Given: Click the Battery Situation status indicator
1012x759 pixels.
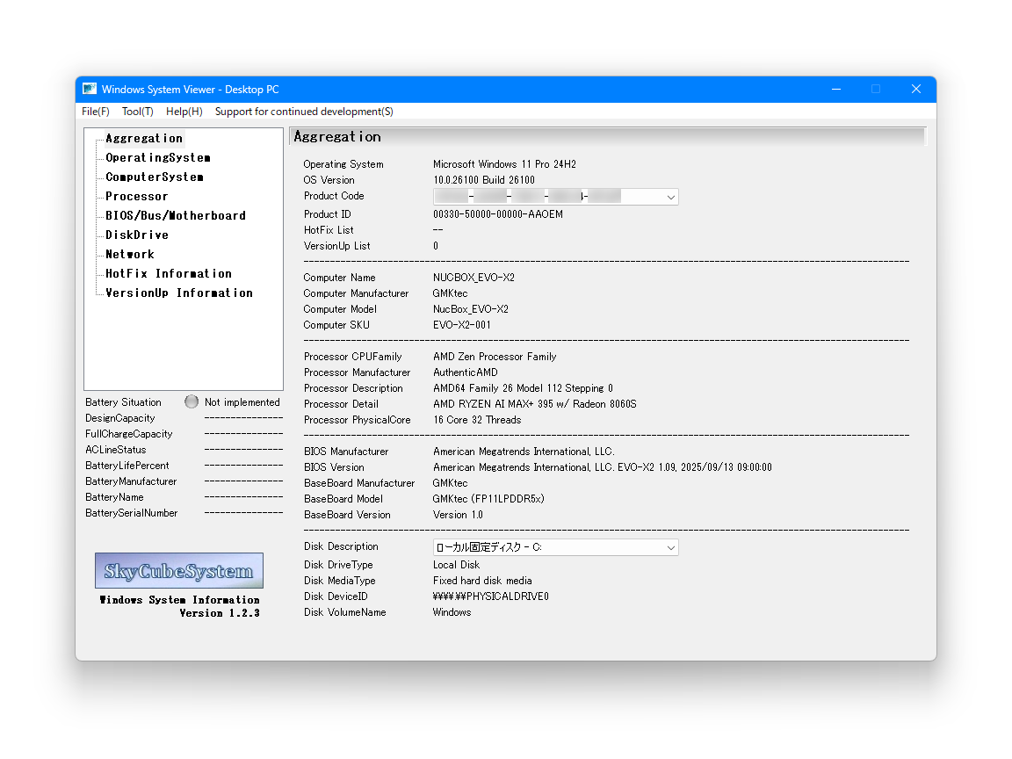Looking at the screenshot, I should pos(191,401).
